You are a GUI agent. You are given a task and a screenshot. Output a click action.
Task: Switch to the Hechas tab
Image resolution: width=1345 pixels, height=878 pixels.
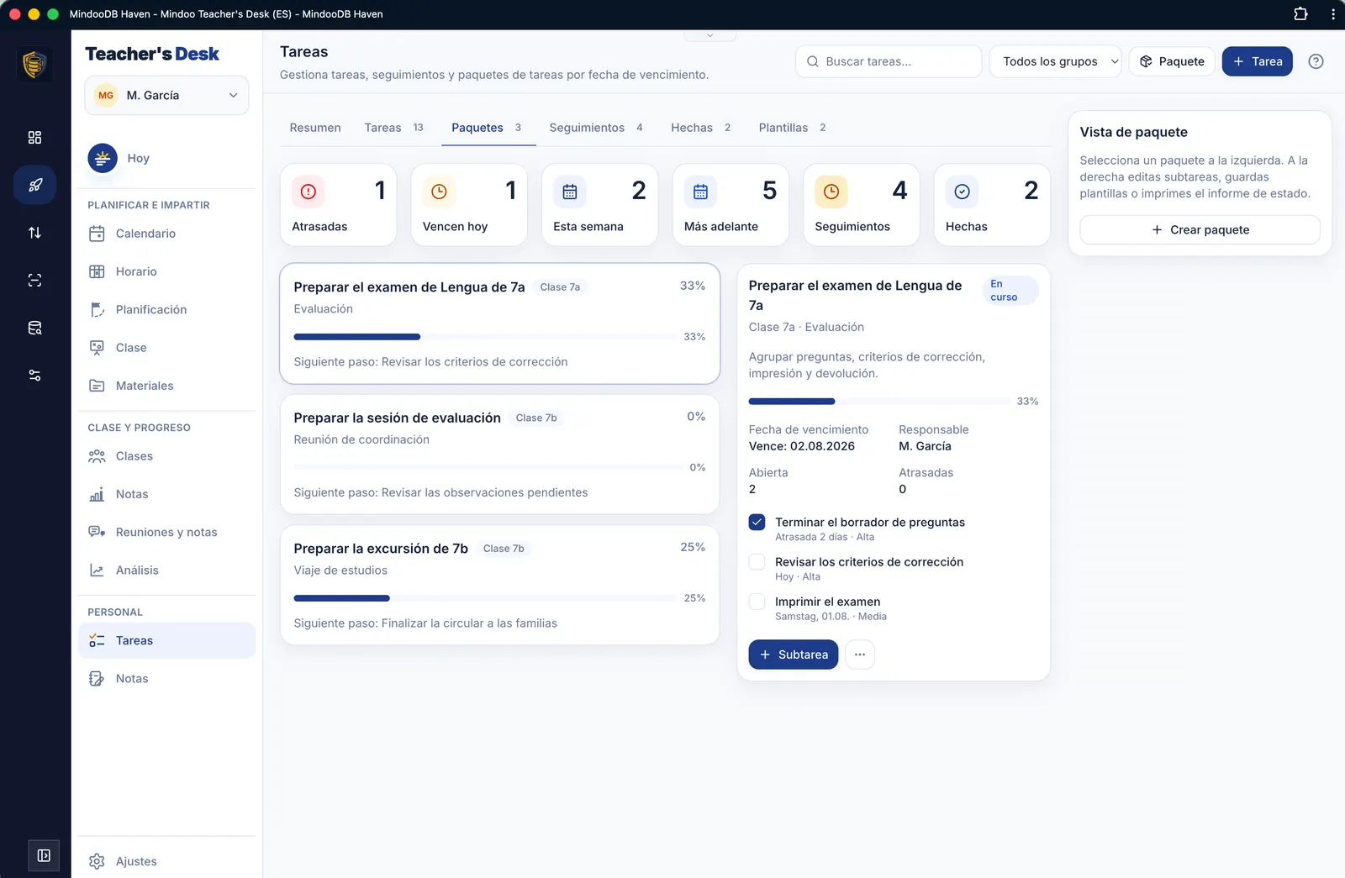pyautogui.click(x=700, y=128)
